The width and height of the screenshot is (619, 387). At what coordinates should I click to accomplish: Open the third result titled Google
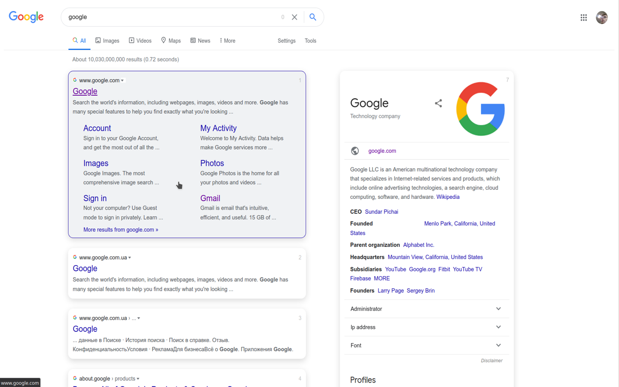tap(85, 329)
